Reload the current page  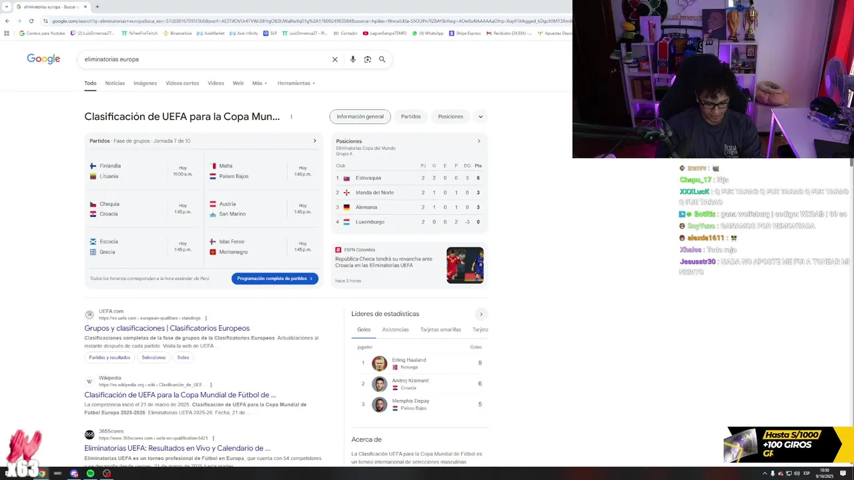[x=31, y=21]
